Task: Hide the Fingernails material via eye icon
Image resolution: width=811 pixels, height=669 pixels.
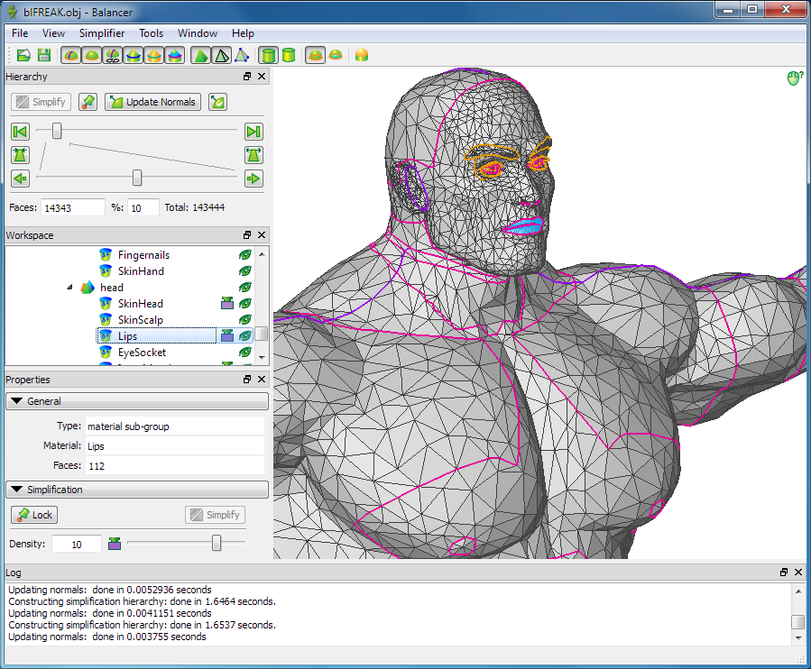Action: [244, 255]
